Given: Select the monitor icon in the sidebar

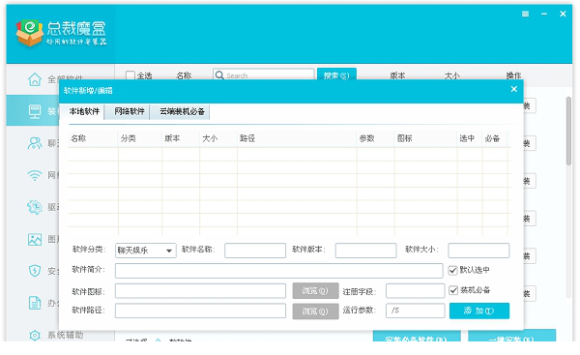Looking at the screenshot, I should [x=35, y=111].
